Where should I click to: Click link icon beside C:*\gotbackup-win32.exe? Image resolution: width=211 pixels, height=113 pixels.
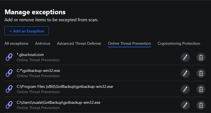[9, 73]
